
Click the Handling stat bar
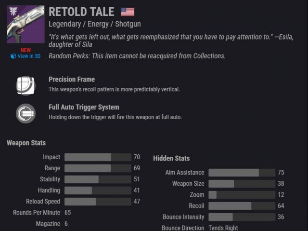click(x=98, y=190)
